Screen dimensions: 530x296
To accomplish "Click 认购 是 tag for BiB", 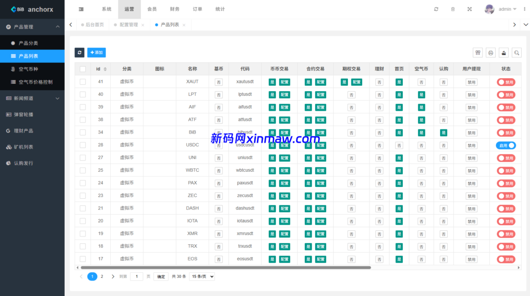I will click(444, 133).
